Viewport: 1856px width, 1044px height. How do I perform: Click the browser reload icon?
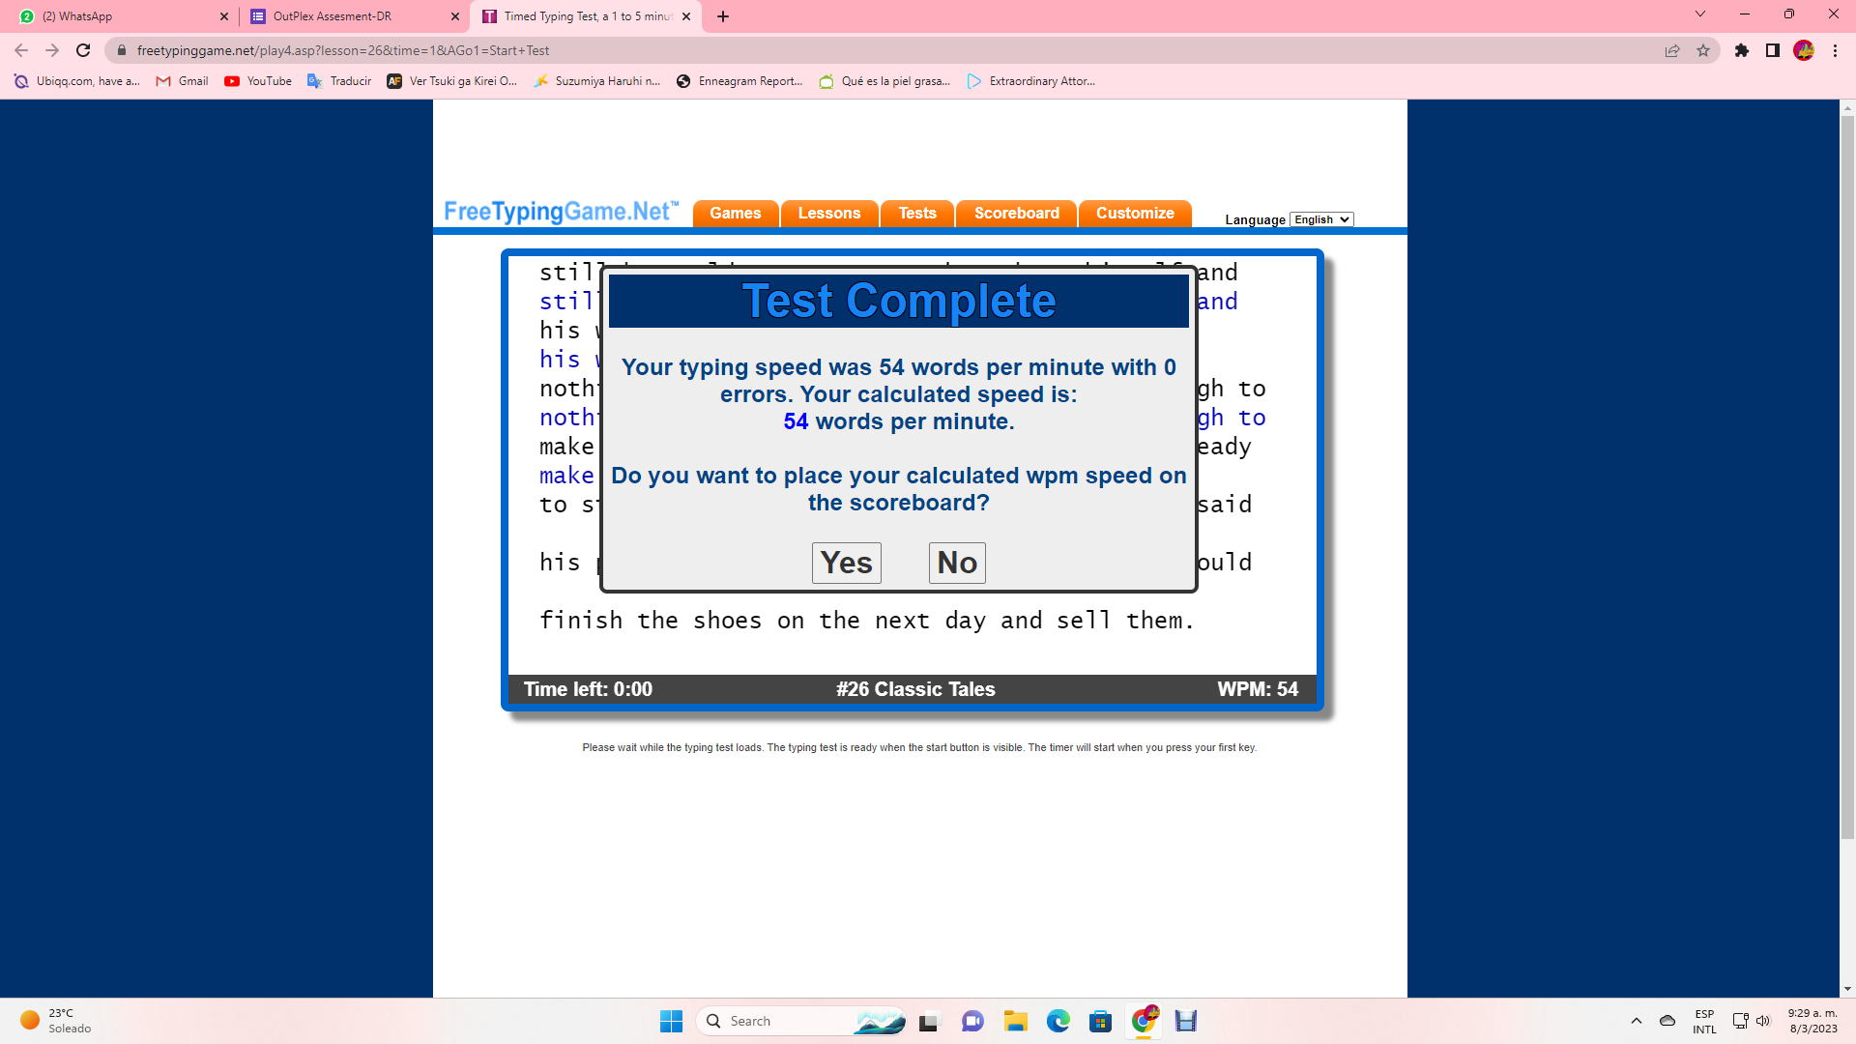[83, 50]
